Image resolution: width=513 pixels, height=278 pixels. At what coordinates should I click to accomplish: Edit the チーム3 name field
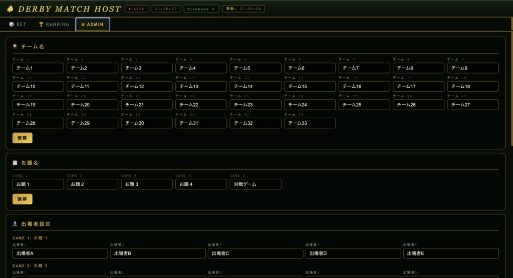[x=147, y=68]
